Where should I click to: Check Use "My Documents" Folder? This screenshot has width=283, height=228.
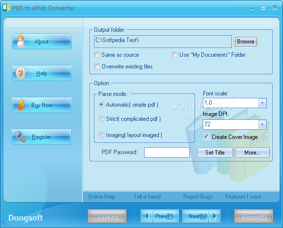point(174,55)
